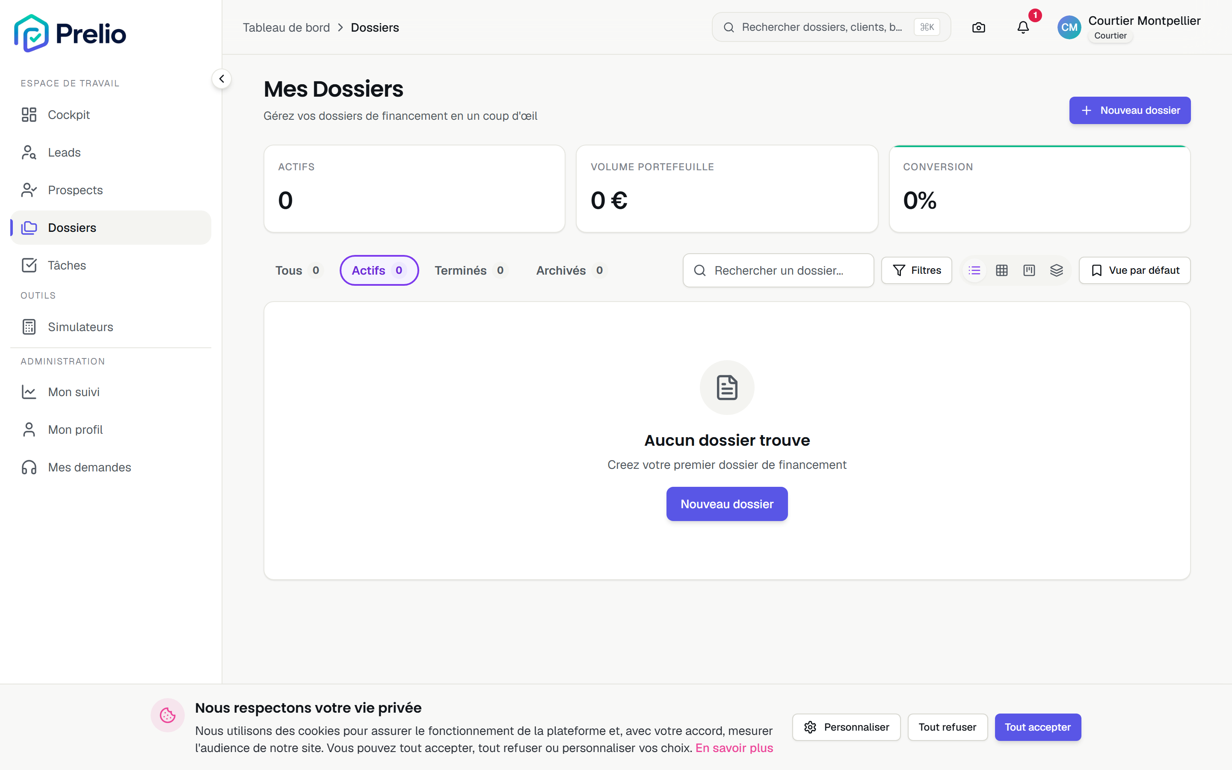The image size is (1232, 770).
Task: Click Tout refuser cookies
Action: click(948, 727)
